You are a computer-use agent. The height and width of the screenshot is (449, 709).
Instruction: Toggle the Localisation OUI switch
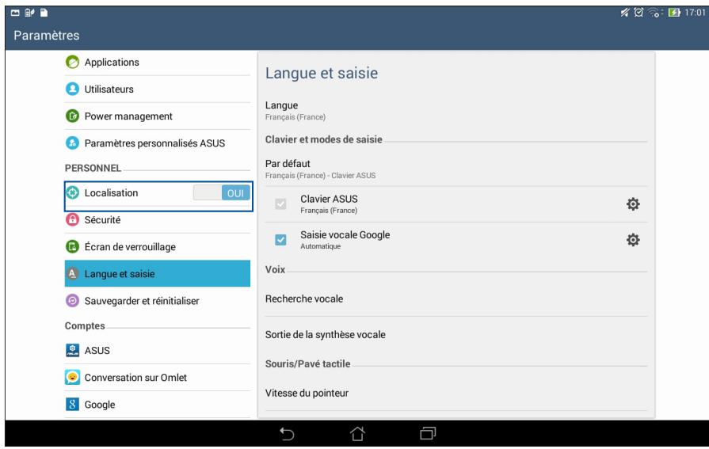[222, 193]
